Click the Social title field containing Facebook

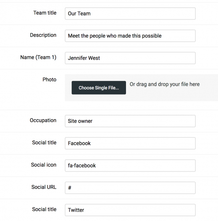(130, 143)
